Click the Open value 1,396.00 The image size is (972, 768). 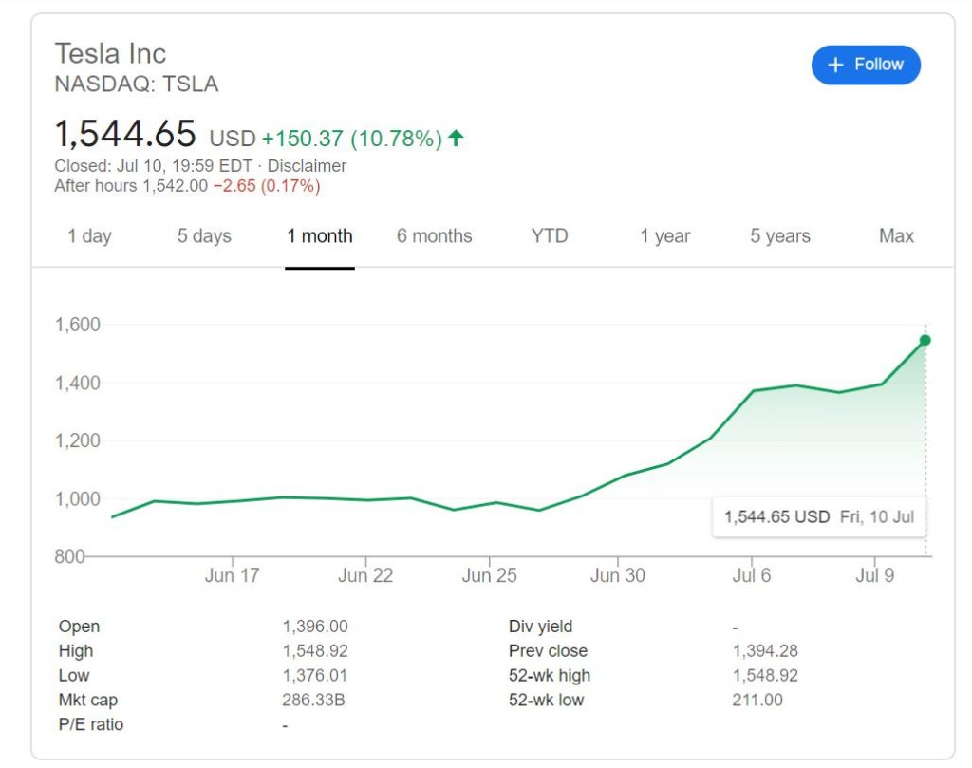[x=315, y=627]
